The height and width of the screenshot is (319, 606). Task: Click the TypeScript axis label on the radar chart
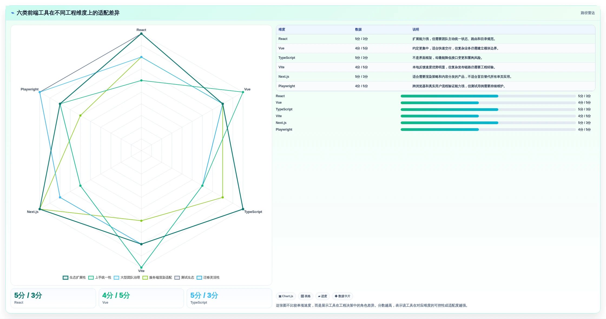[x=253, y=212]
